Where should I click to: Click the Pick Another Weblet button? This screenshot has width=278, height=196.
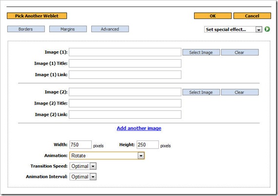[37, 16]
